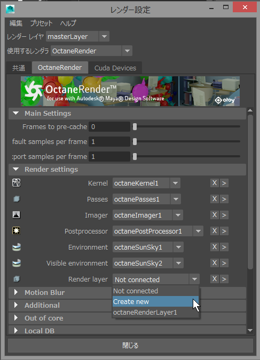260x360 pixels.
Task: Select Not connected in dropdown list
Action: pos(155,291)
